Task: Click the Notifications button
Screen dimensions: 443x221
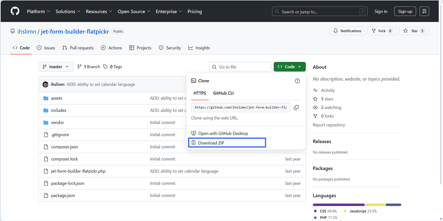Action: (x=347, y=31)
